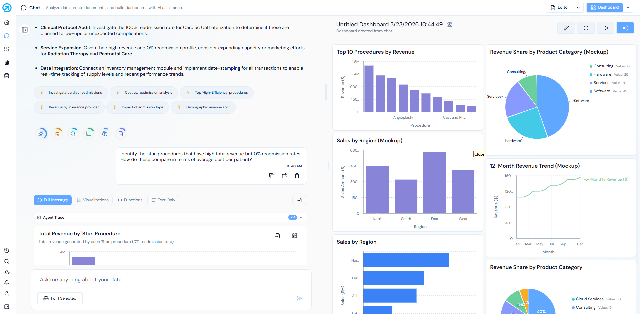Click the chat panel scrollbar

[x=326, y=92]
